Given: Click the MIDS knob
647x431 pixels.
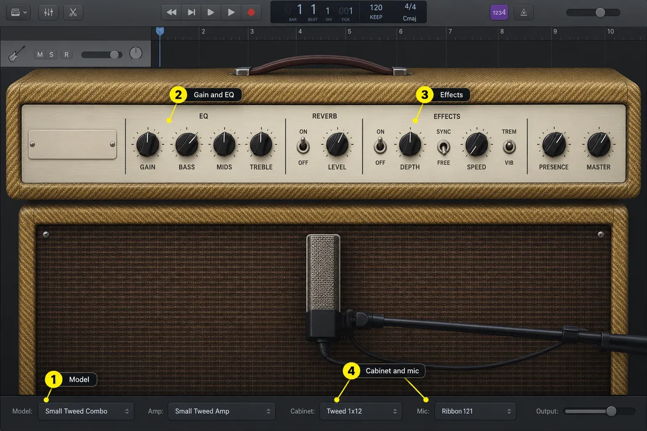Looking at the screenshot, I should click(224, 144).
